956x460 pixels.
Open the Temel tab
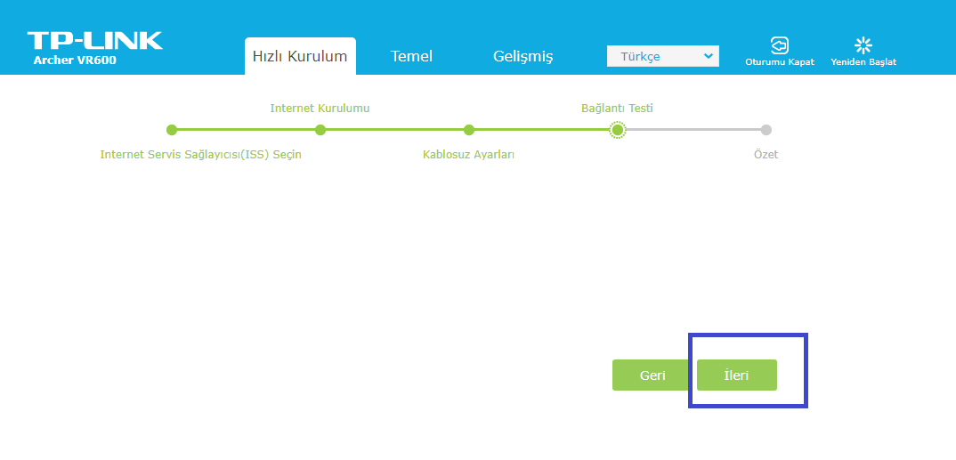(411, 56)
